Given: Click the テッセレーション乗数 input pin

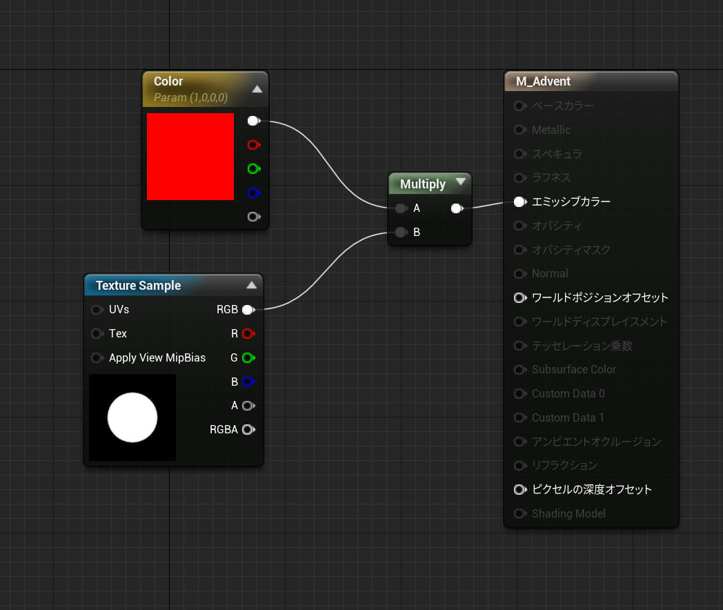Looking at the screenshot, I should pos(520,346).
